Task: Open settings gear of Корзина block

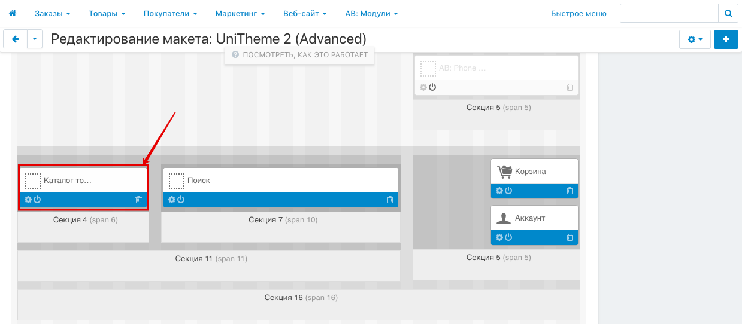Action: coord(499,191)
